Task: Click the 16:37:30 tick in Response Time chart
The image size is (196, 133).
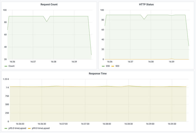Action: pos(85,124)
